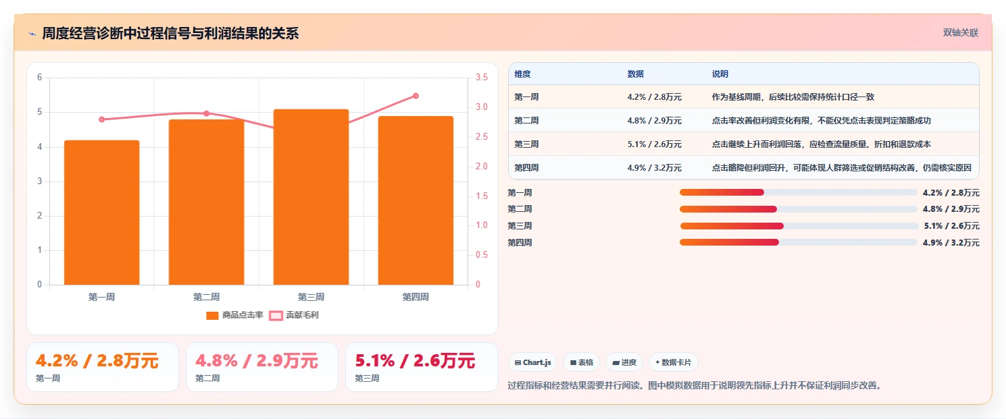Click the 第一周 line point at 2.8

coord(102,119)
